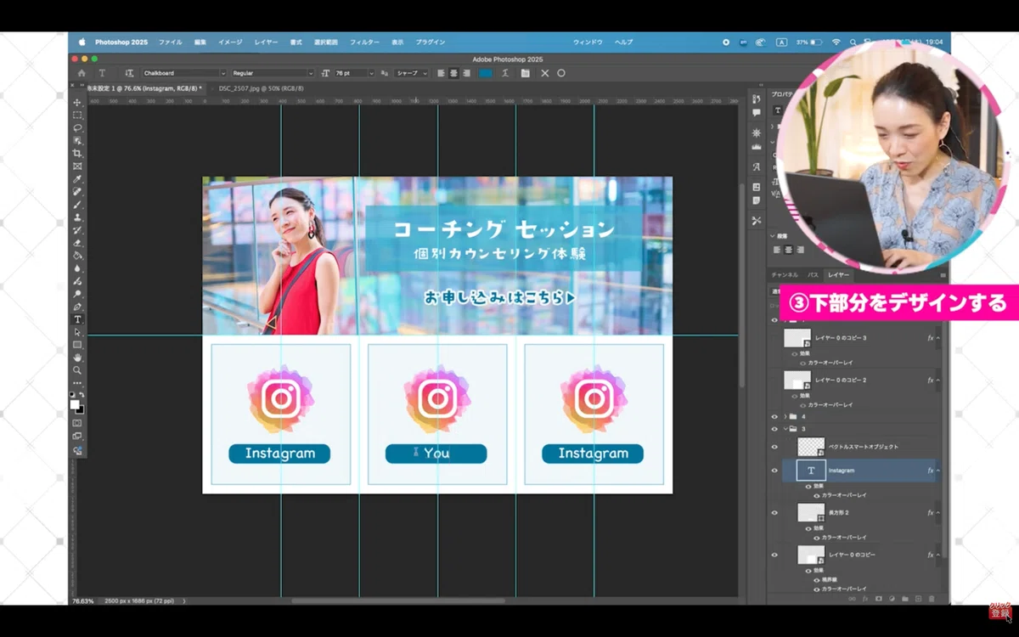
Task: Select the Brush tool
Action: [77, 205]
